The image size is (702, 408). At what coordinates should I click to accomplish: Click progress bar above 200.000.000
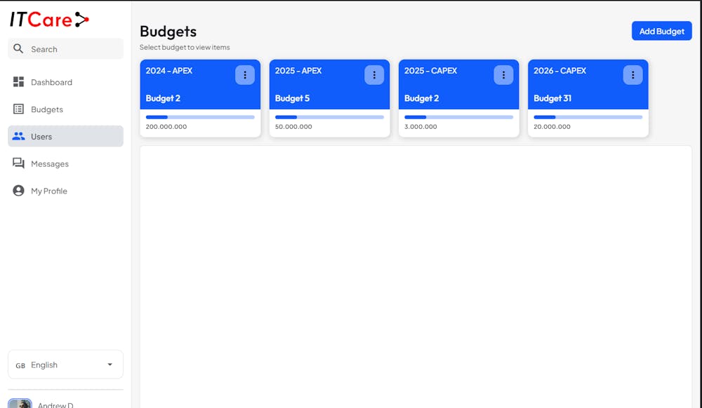(200, 117)
